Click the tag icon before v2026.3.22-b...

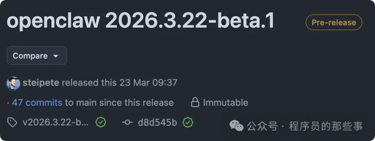point(12,122)
